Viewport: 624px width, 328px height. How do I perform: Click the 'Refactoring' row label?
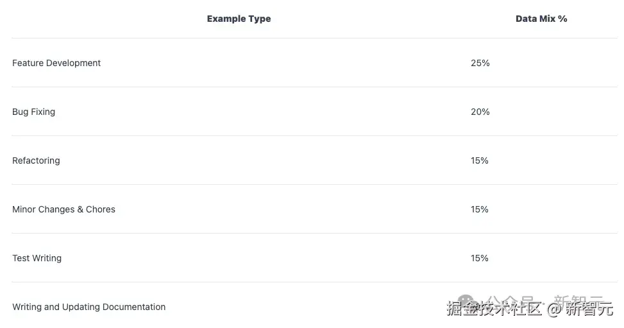point(36,160)
